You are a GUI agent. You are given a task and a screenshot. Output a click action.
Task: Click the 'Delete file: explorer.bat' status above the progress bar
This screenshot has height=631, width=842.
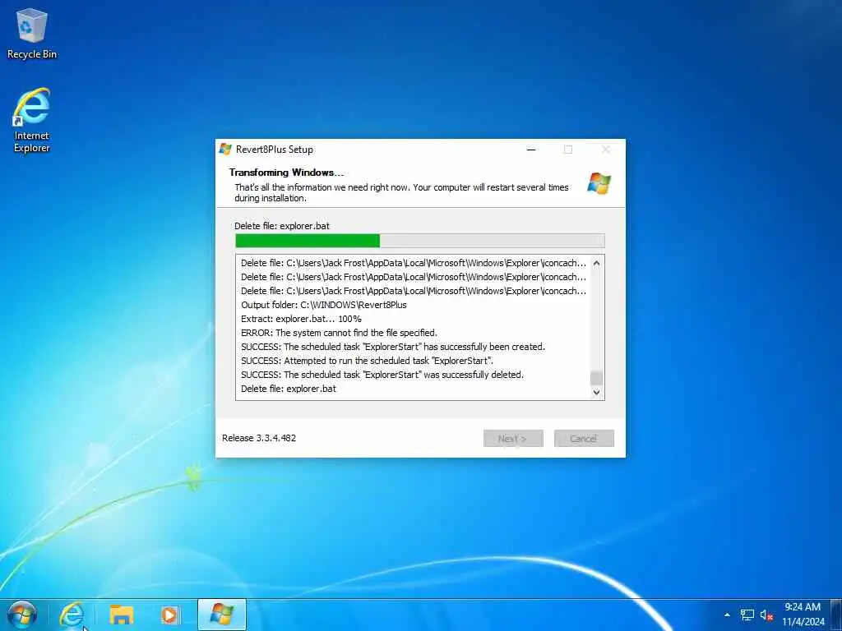(x=282, y=226)
